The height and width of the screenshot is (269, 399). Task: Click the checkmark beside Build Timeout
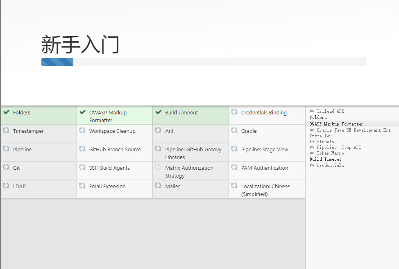tap(159, 112)
